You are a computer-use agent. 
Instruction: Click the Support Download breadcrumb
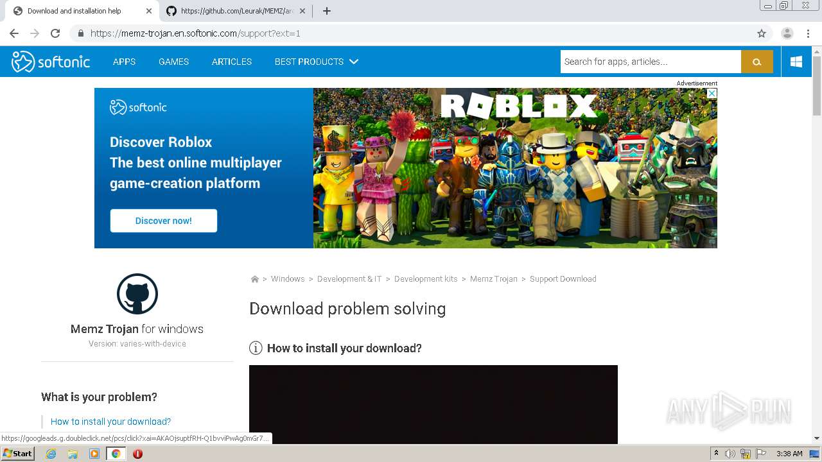(x=563, y=279)
